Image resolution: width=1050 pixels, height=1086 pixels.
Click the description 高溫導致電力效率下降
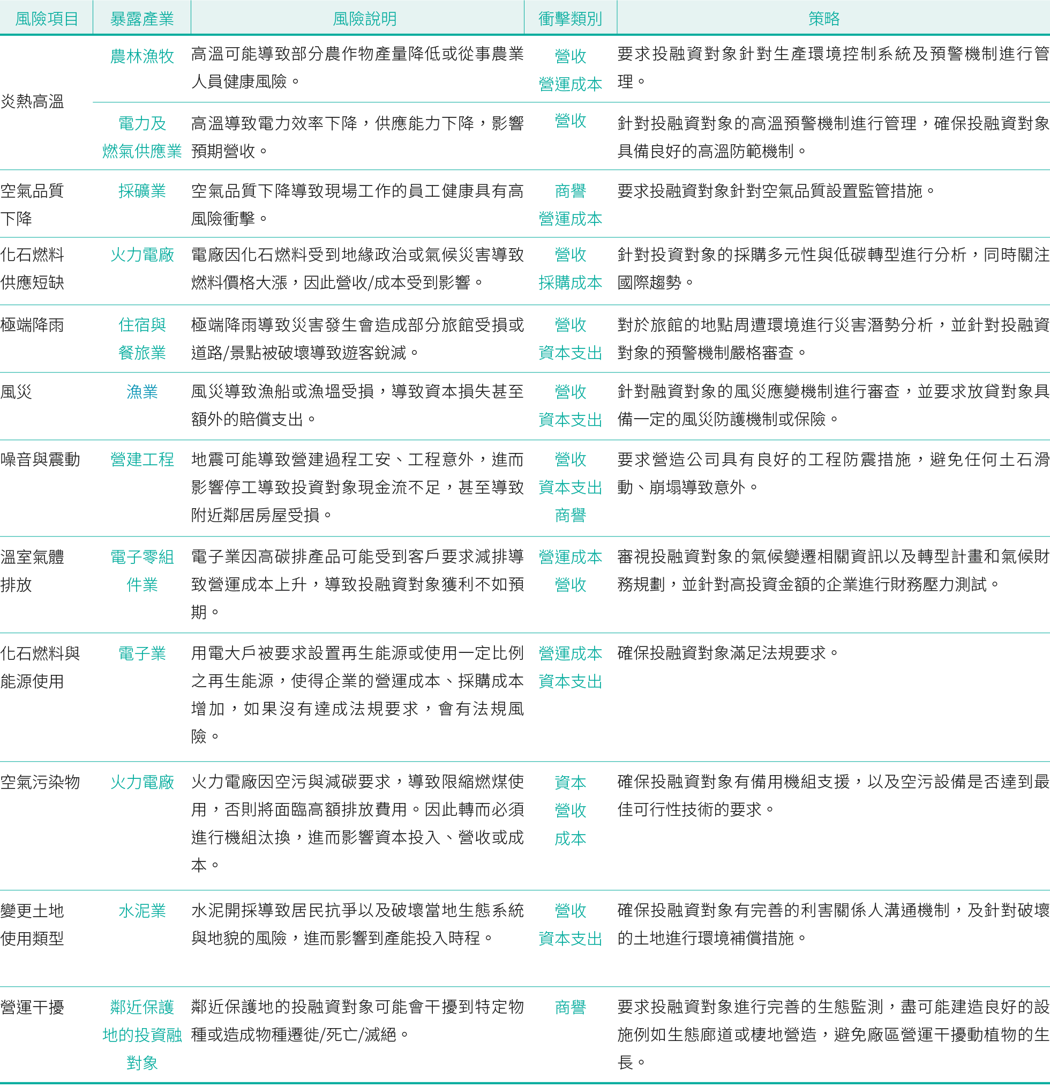357,137
